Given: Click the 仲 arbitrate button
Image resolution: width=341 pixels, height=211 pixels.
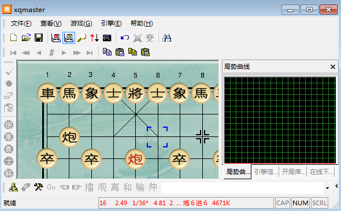Looking at the screenshot, I should click(153, 187).
